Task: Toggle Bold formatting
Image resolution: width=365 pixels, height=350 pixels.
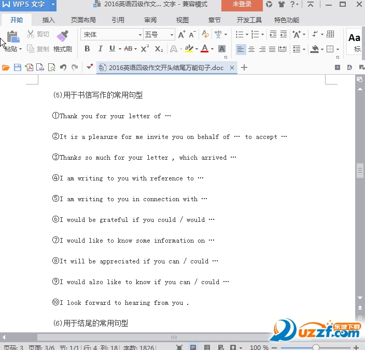Action: (87, 49)
